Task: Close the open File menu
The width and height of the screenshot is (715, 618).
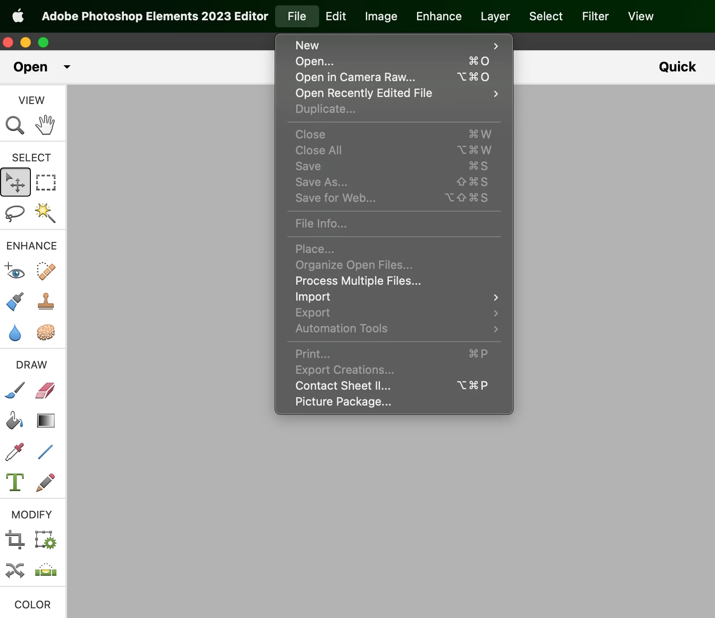Action: coord(297,16)
